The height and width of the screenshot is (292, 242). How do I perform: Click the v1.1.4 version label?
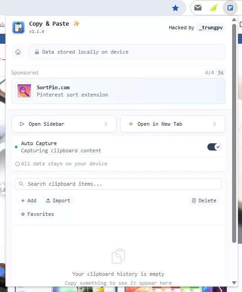tap(36, 32)
